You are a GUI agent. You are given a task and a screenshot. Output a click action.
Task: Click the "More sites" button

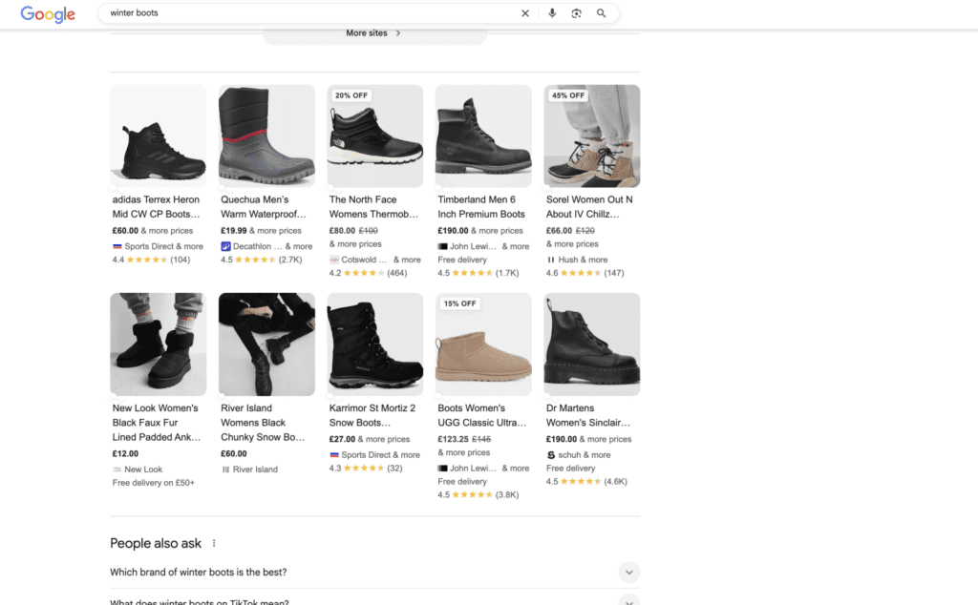click(x=374, y=32)
